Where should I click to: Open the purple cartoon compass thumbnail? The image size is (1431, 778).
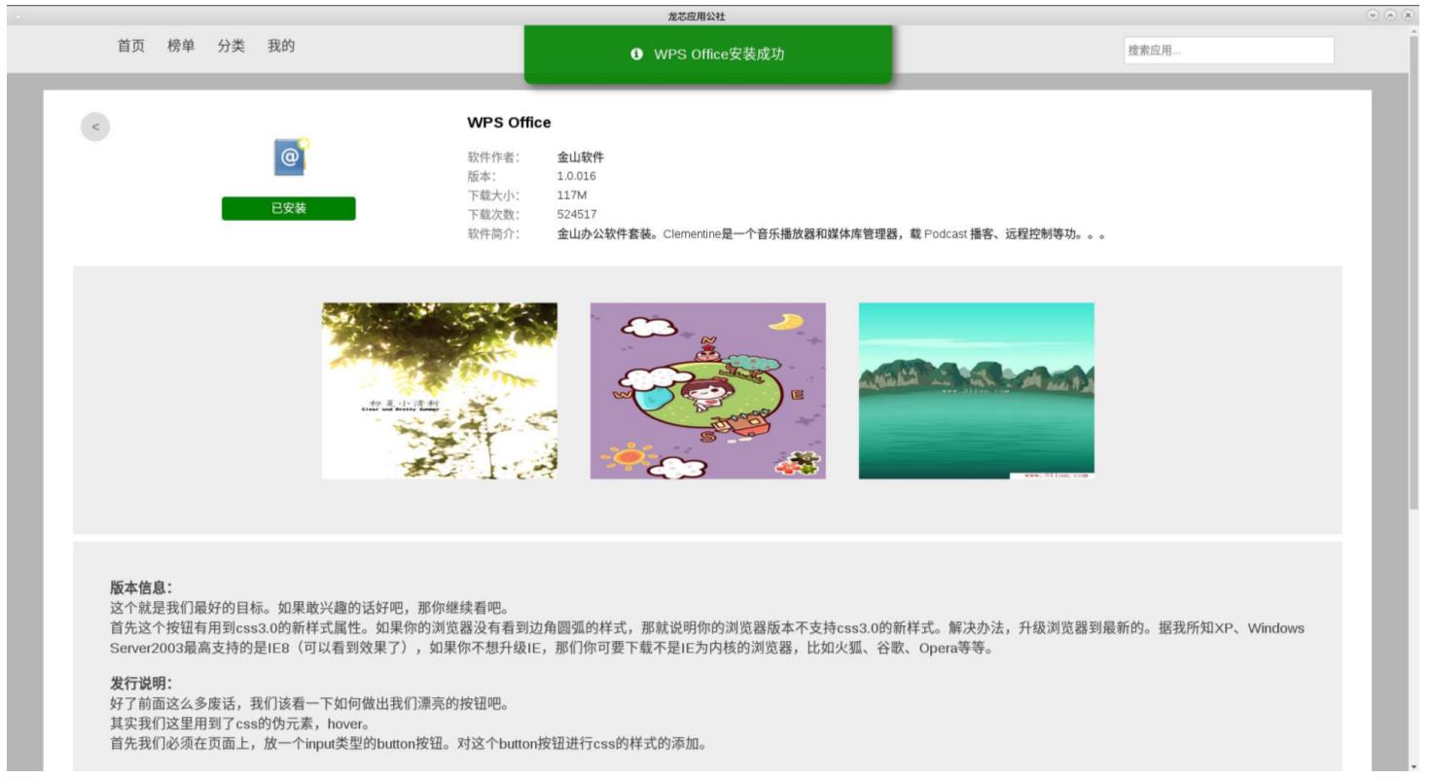(x=708, y=391)
